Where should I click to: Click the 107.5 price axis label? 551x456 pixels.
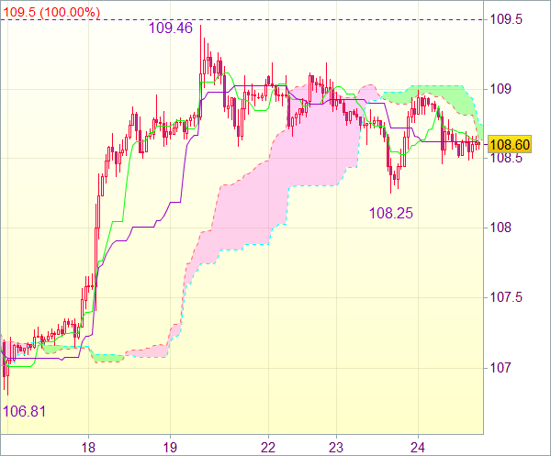pyautogui.click(x=506, y=297)
